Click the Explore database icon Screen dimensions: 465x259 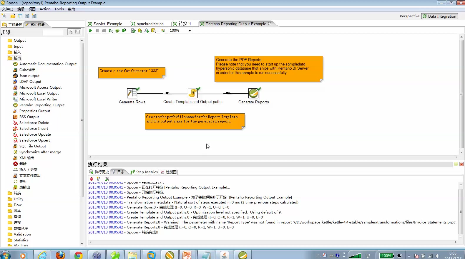tap(153, 31)
